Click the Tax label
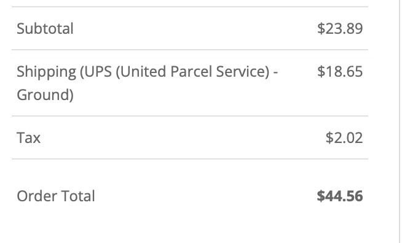This screenshot has height=243, width=402. coord(29,137)
